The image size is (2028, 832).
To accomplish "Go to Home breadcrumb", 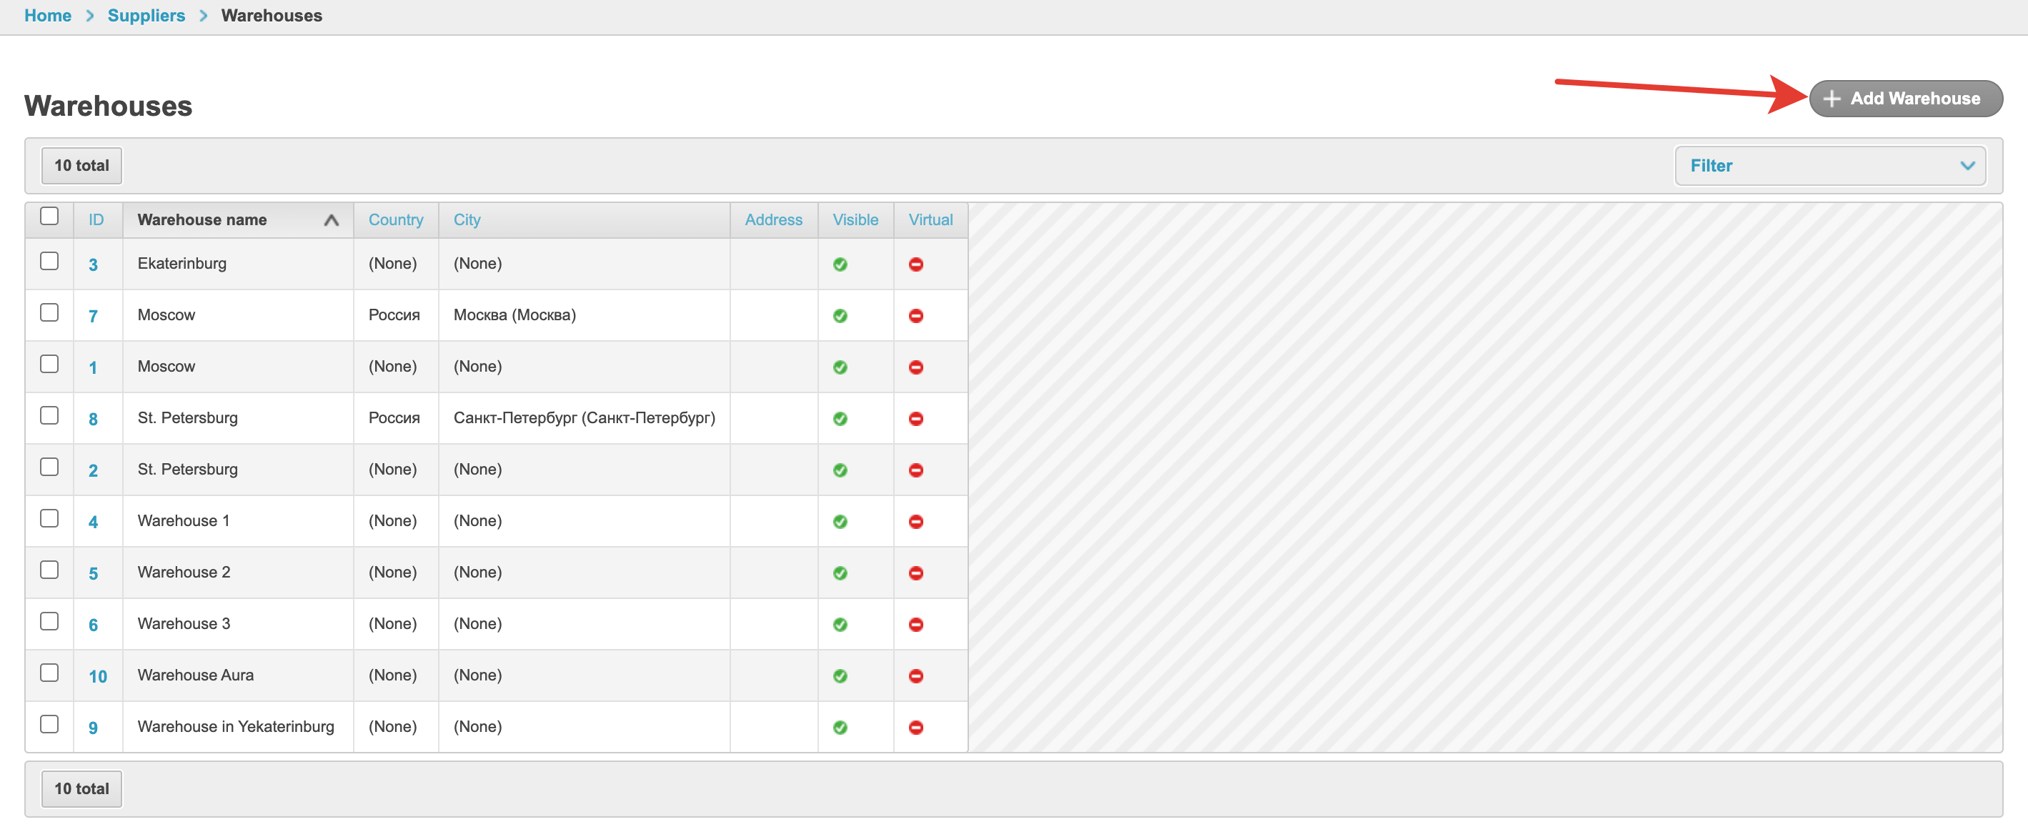I will (47, 16).
